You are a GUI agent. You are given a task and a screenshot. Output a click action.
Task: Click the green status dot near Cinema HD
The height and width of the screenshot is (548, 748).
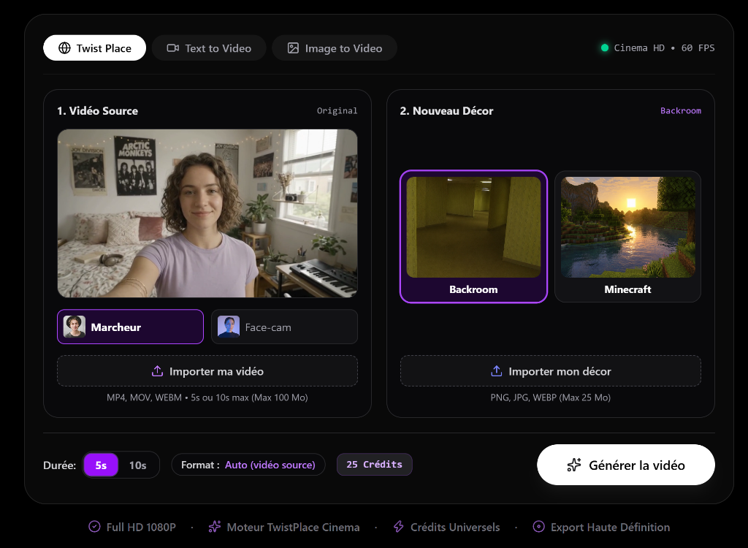(x=604, y=47)
